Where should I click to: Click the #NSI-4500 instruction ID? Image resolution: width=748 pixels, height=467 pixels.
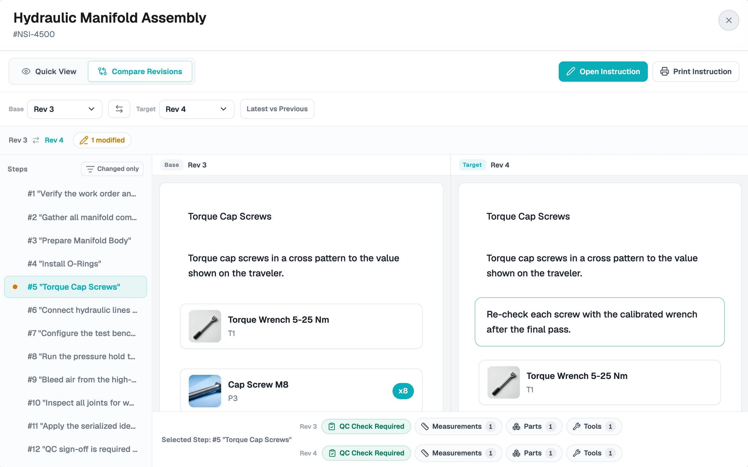[34, 34]
